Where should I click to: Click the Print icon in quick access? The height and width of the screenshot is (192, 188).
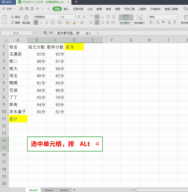coord(27,9)
